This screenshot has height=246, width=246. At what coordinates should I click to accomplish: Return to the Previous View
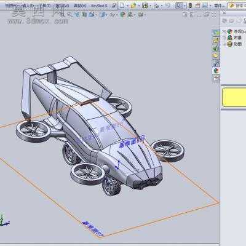click(x=77, y=15)
